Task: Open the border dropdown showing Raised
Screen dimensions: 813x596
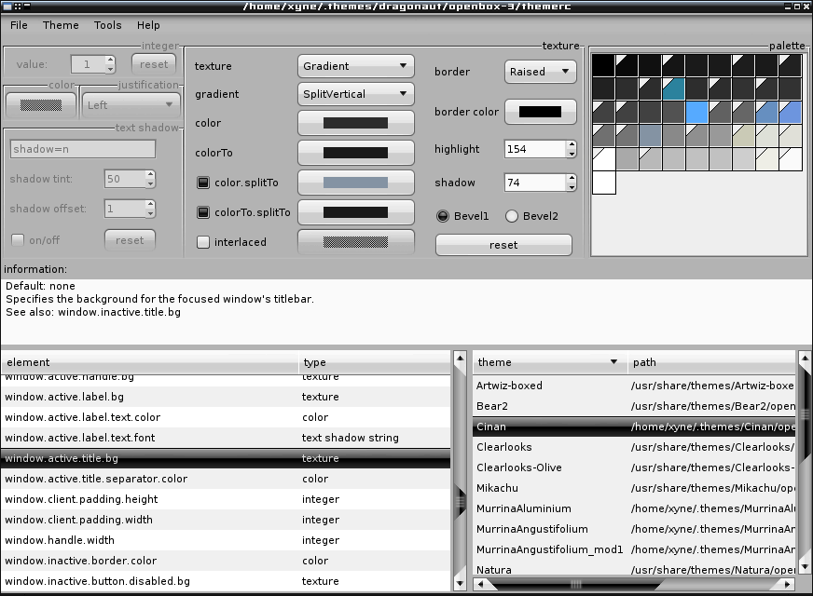Action: pos(540,72)
